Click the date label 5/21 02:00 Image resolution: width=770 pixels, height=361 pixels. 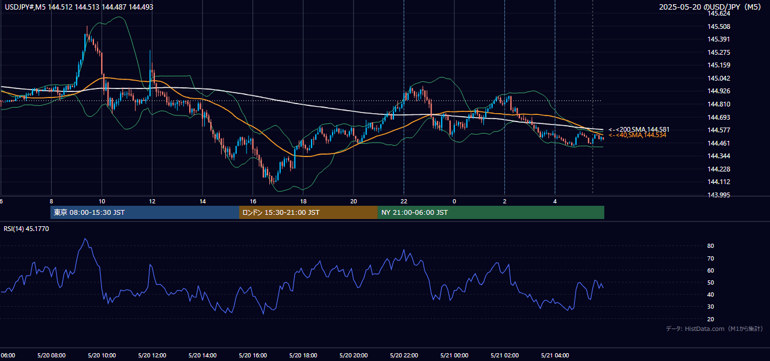point(504,355)
